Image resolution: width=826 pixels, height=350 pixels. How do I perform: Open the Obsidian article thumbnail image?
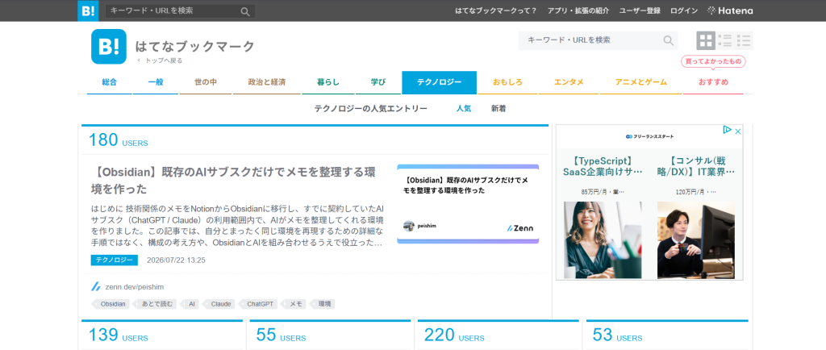click(468, 204)
